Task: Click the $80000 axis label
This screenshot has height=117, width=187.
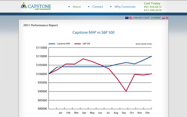Action: click(x=42, y=109)
